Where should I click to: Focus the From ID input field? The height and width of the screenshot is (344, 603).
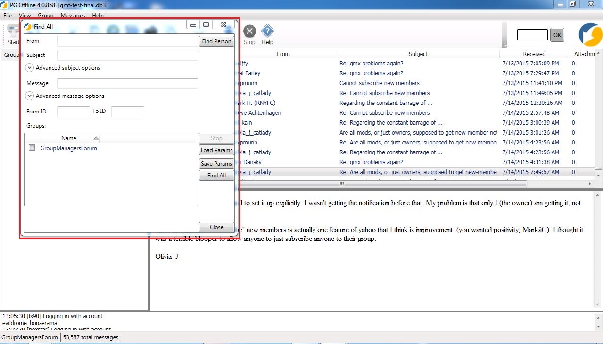tap(73, 112)
